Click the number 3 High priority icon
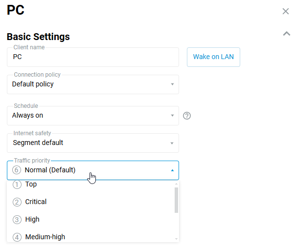 click(x=18, y=220)
